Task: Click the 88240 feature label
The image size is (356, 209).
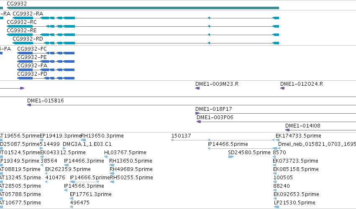Action: click(282, 186)
